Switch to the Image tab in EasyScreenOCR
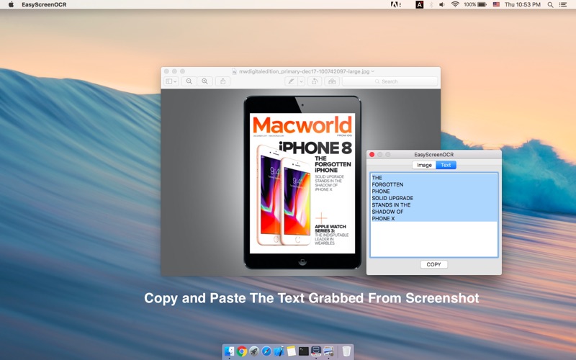This screenshot has width=576, height=360. click(x=424, y=165)
